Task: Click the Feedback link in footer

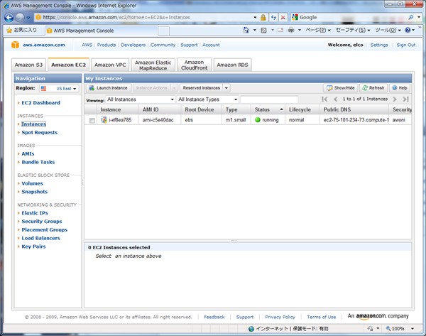Action: (214, 317)
